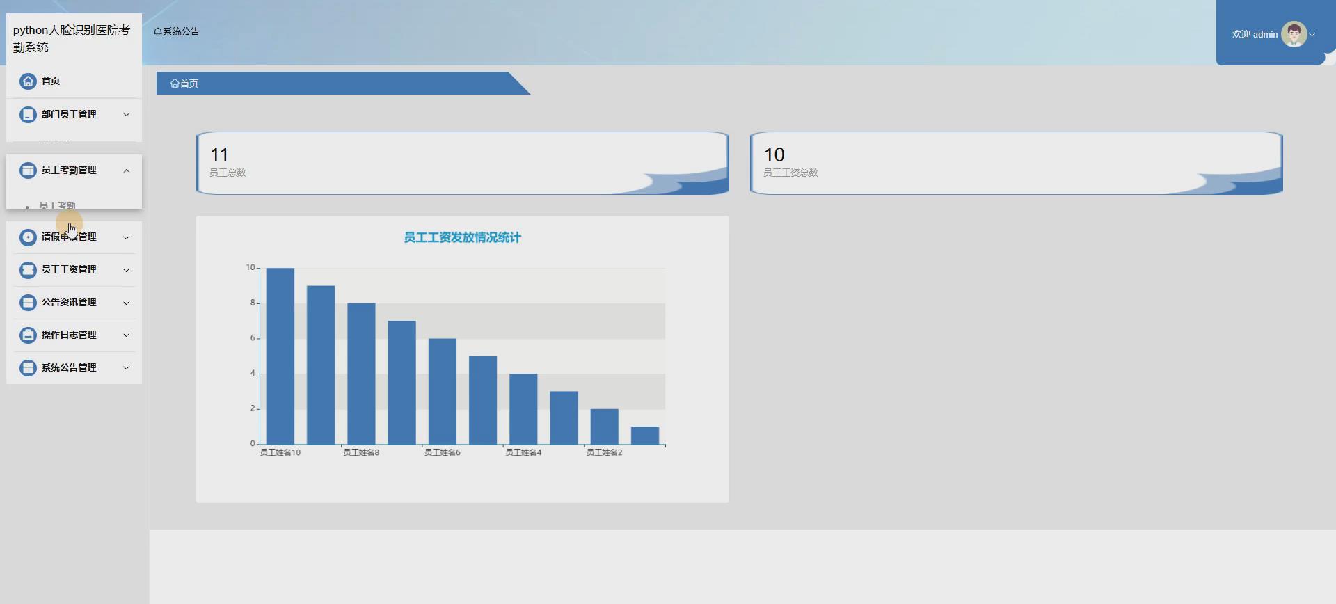Click the 系统公告管理 menu icon
Viewport: 1336px width, 604px height.
coord(28,368)
